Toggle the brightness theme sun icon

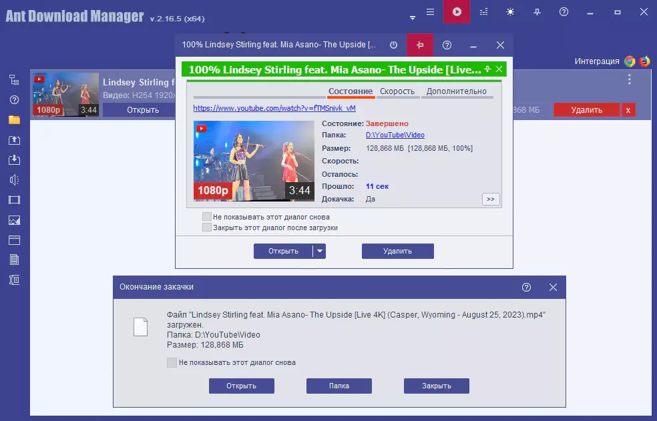(511, 12)
